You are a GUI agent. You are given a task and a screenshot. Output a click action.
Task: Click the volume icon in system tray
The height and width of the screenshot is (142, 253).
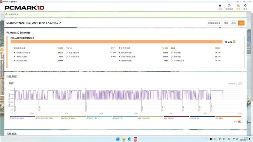click(x=237, y=139)
